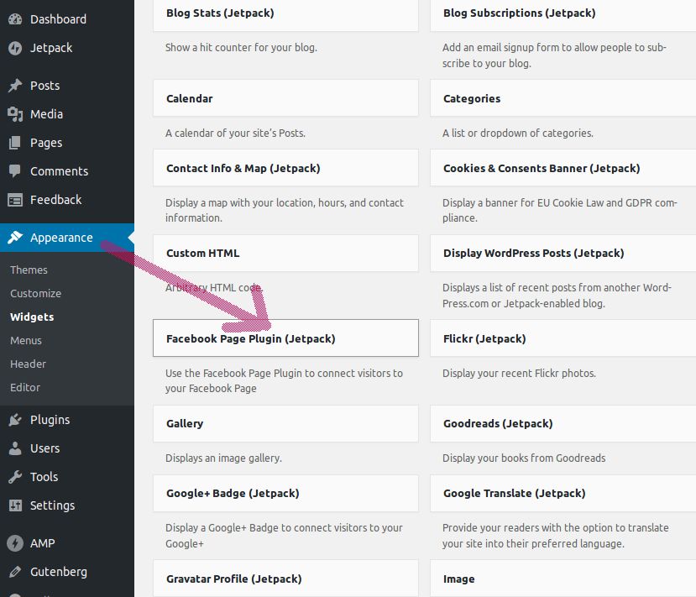Expand the Google Translate (Jetpack) widget

563,493
